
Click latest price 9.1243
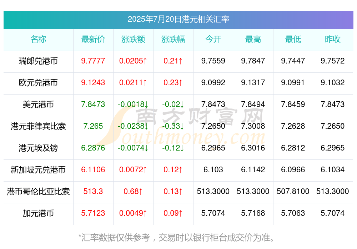click(93, 83)
